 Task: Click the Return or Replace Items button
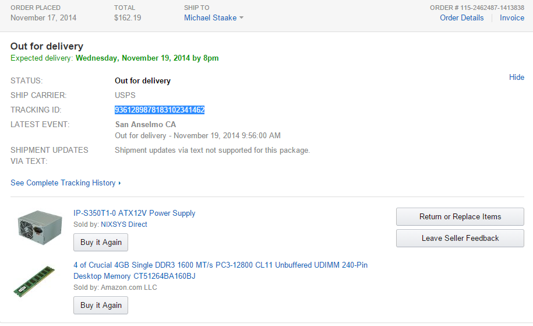(460, 216)
